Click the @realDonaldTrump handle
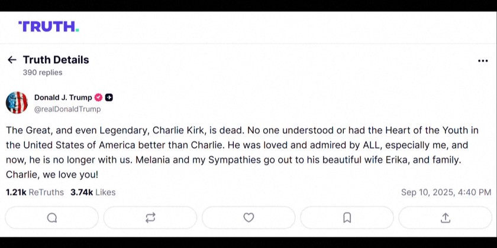Image resolution: width=497 pixels, height=248 pixels. [67, 109]
